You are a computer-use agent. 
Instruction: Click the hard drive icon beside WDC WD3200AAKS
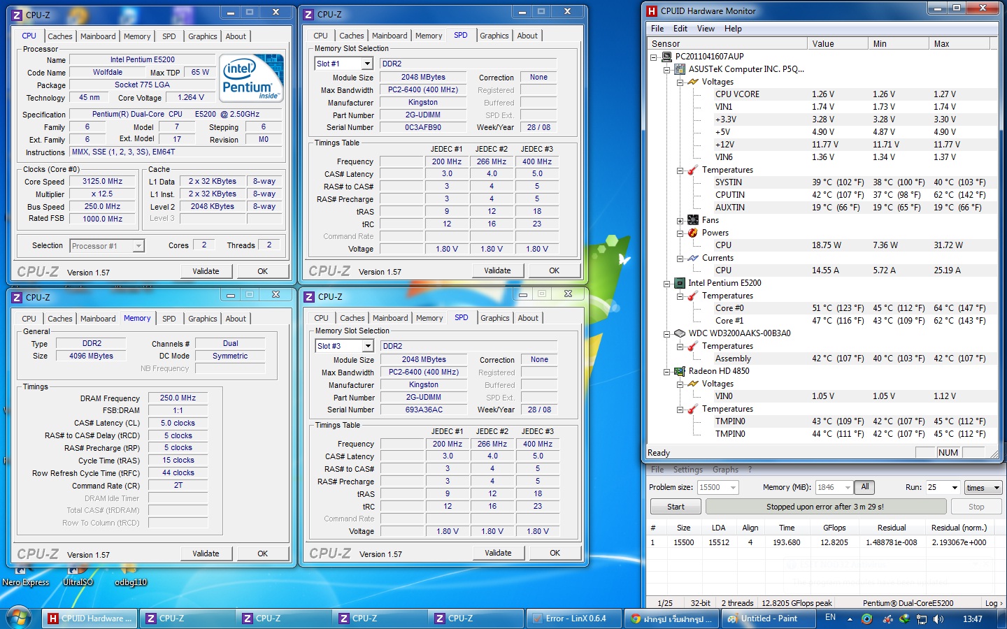point(680,333)
